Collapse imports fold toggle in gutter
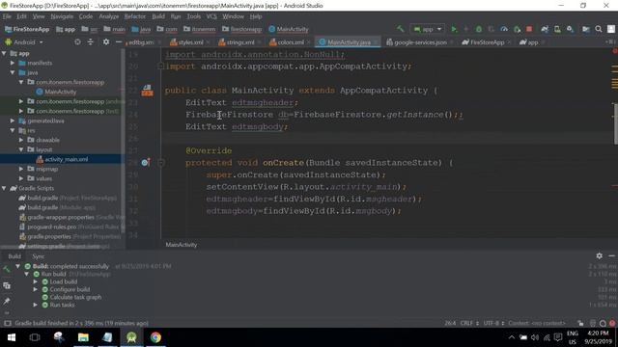618x347 pixels. tap(161, 67)
